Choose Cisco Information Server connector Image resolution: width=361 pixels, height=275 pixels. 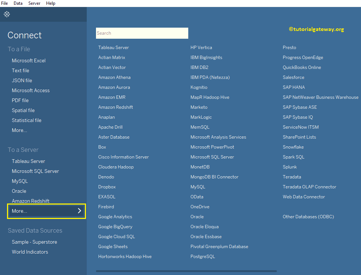[x=123, y=157]
